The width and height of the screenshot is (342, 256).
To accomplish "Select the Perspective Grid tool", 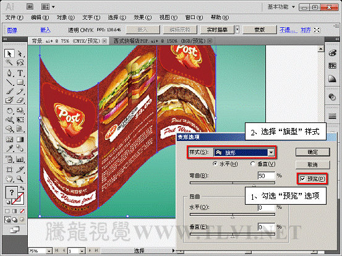I will (20, 129).
